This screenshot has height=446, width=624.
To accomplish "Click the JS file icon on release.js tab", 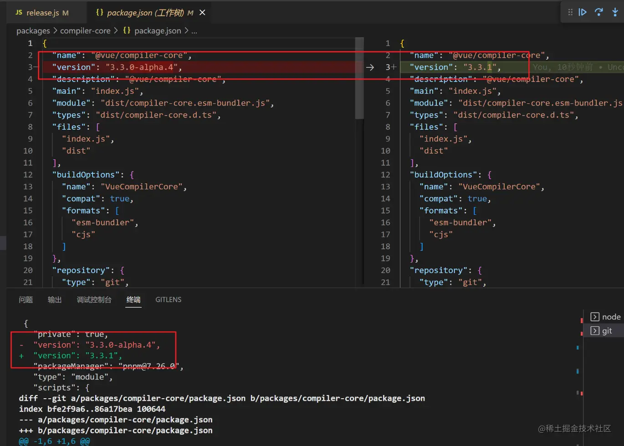I will coord(19,13).
